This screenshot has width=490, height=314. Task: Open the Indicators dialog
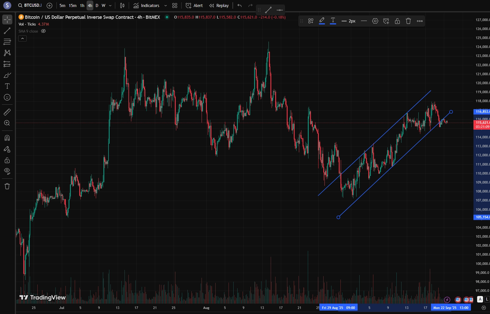(x=147, y=6)
